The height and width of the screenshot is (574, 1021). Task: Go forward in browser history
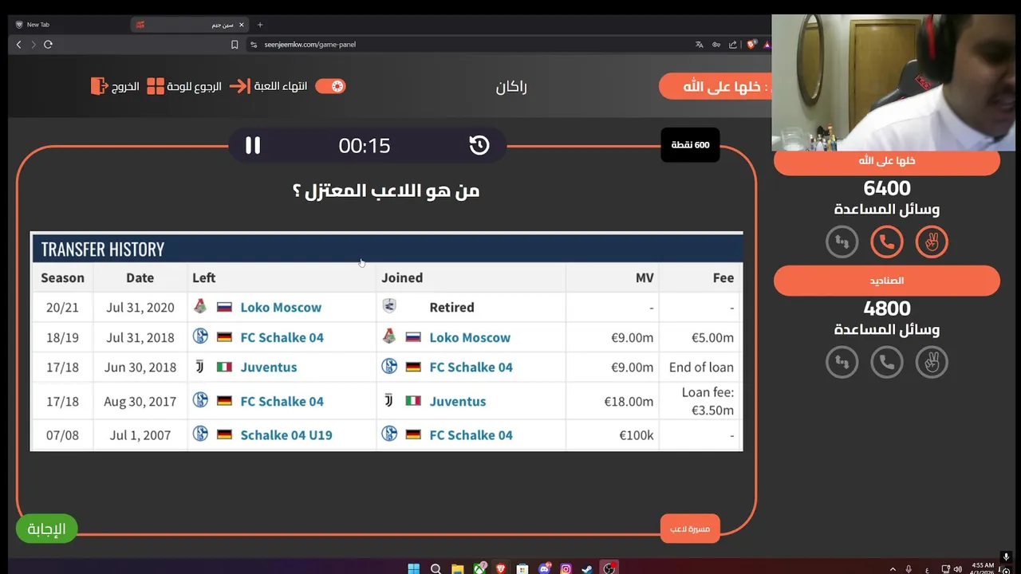tap(34, 45)
